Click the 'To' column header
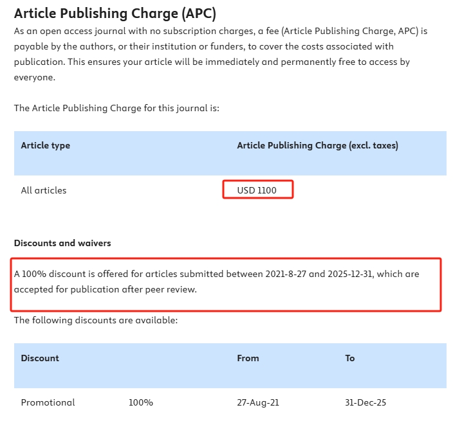The height and width of the screenshot is (430, 453). tap(350, 358)
